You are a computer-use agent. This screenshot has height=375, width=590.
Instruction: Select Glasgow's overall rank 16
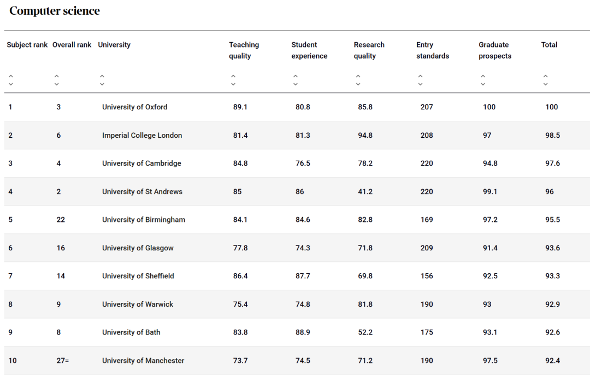(x=61, y=248)
